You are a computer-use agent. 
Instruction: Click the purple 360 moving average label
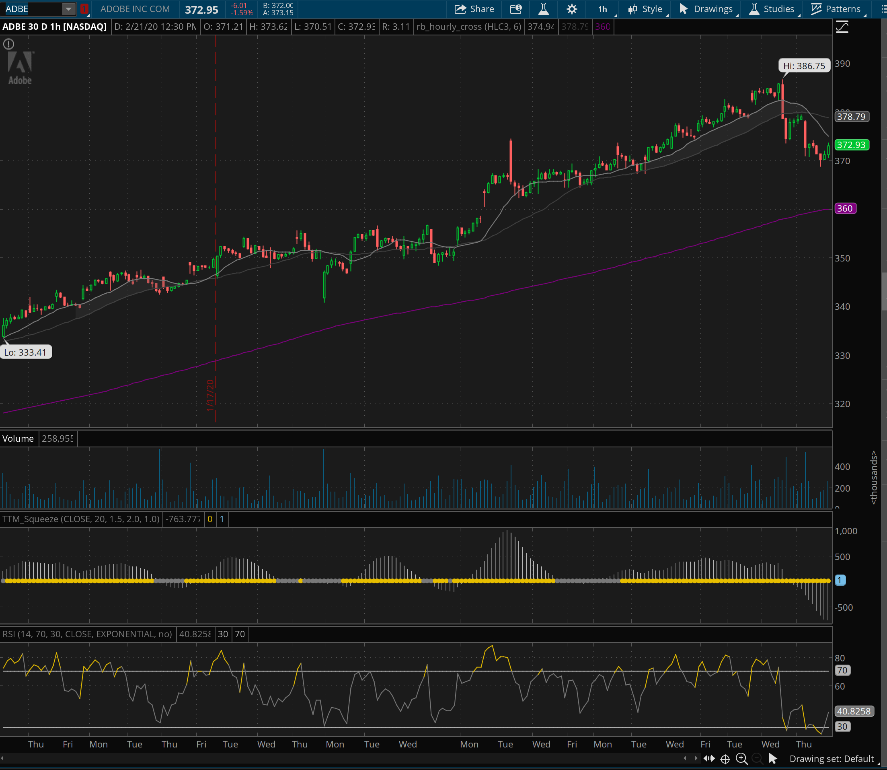845,208
